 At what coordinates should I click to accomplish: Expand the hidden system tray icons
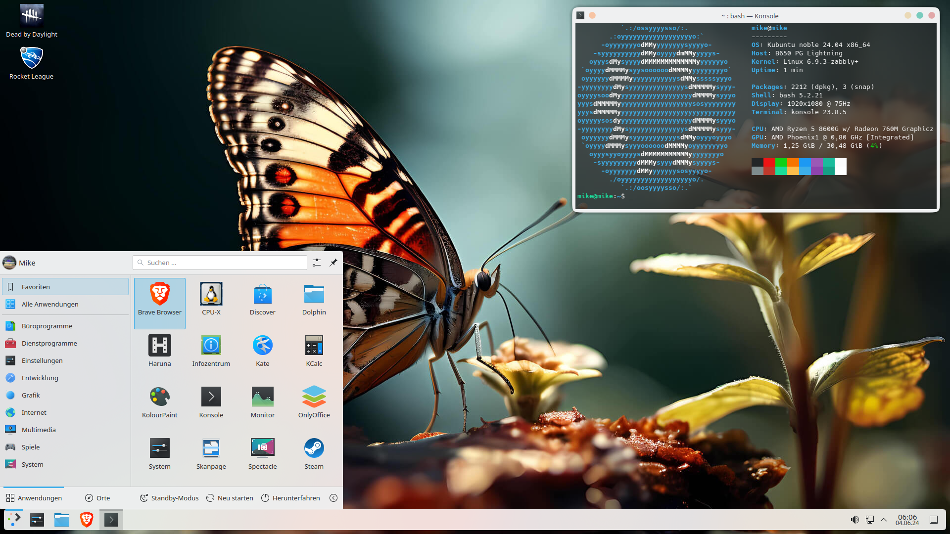point(884,519)
